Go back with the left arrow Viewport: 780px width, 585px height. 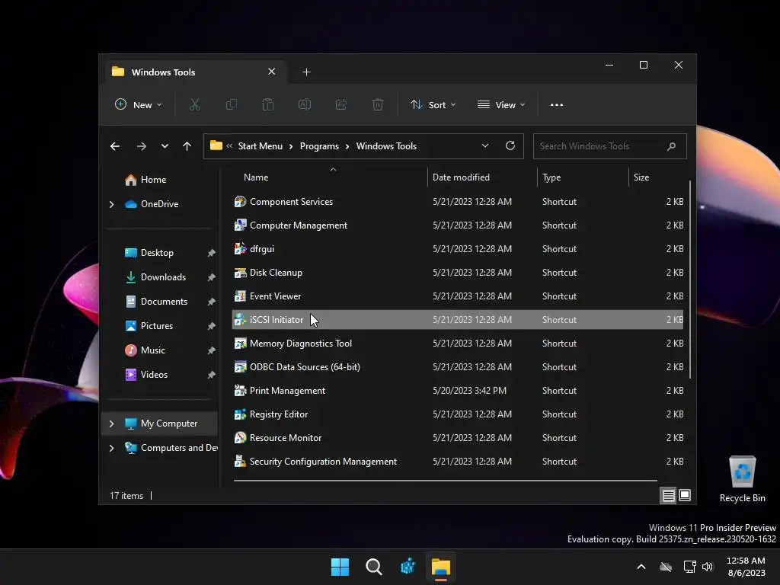(x=115, y=146)
